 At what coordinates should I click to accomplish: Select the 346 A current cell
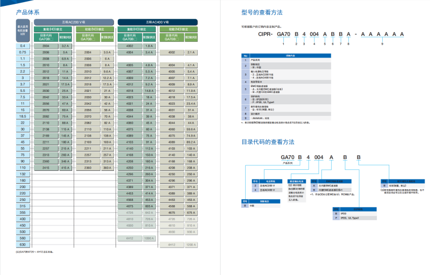pos(65,161)
